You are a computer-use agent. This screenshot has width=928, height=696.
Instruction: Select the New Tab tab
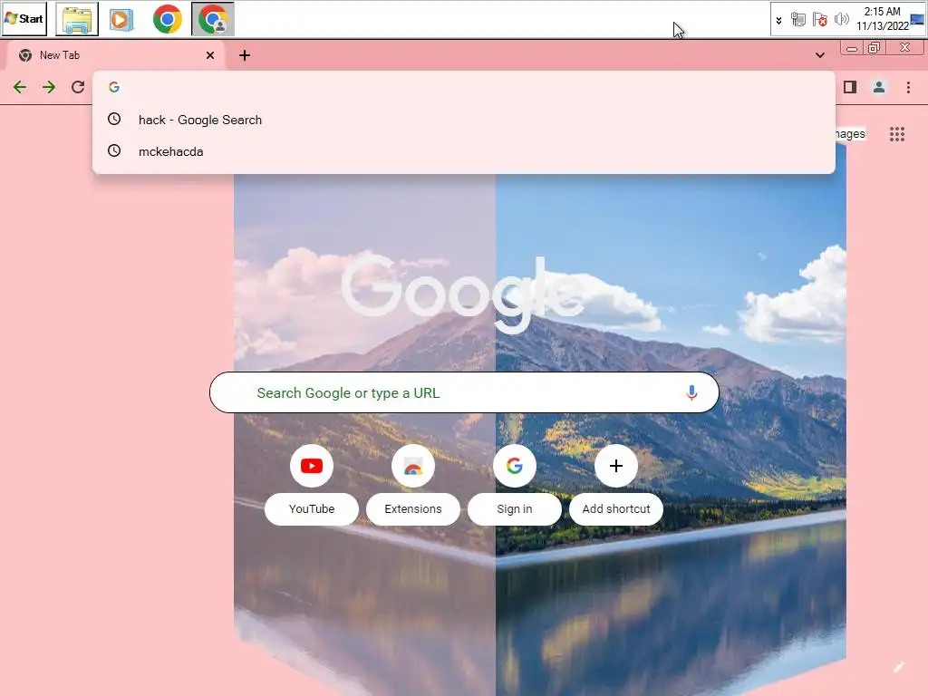[x=117, y=55]
